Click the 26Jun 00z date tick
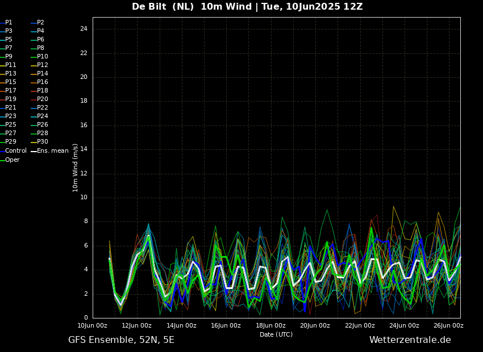 tap(448, 325)
